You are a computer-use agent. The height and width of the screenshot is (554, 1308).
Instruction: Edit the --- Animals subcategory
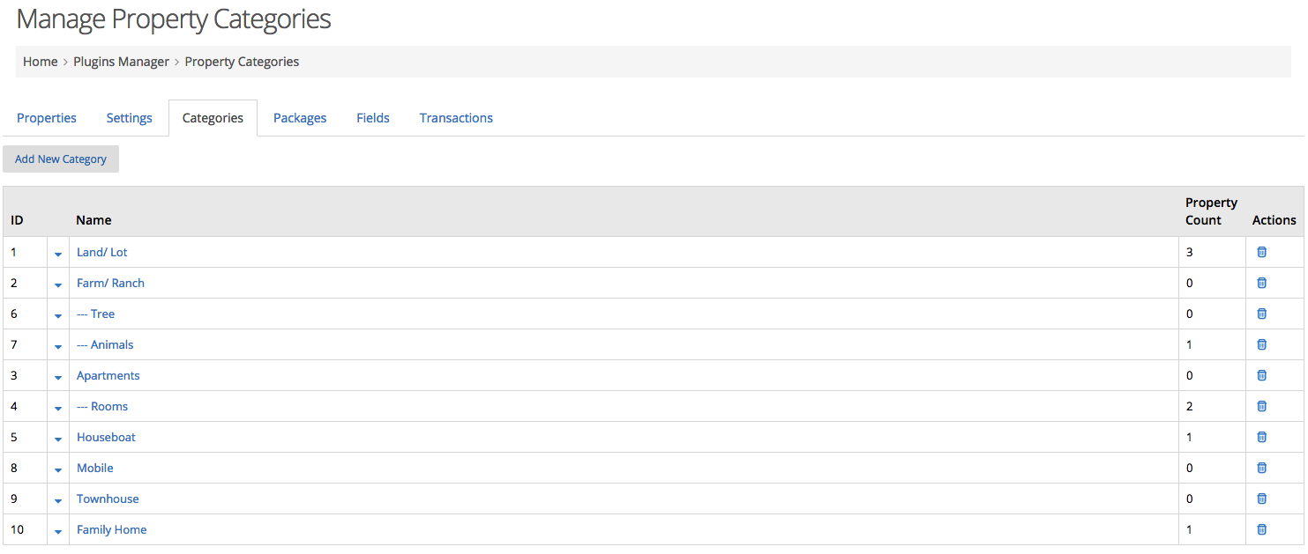[x=105, y=344]
